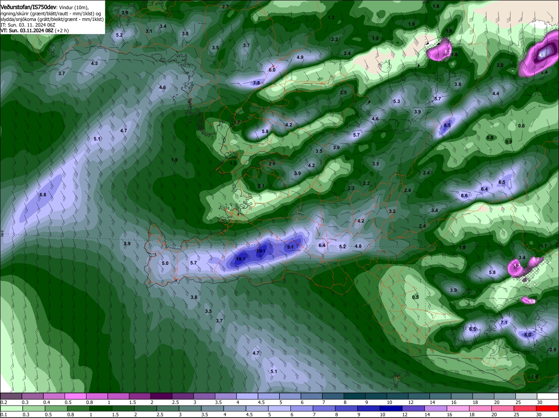Viewport: 559px width, 418px height.
Task: Click the 4.5 value inside the magenta patch
Action: tap(542, 55)
